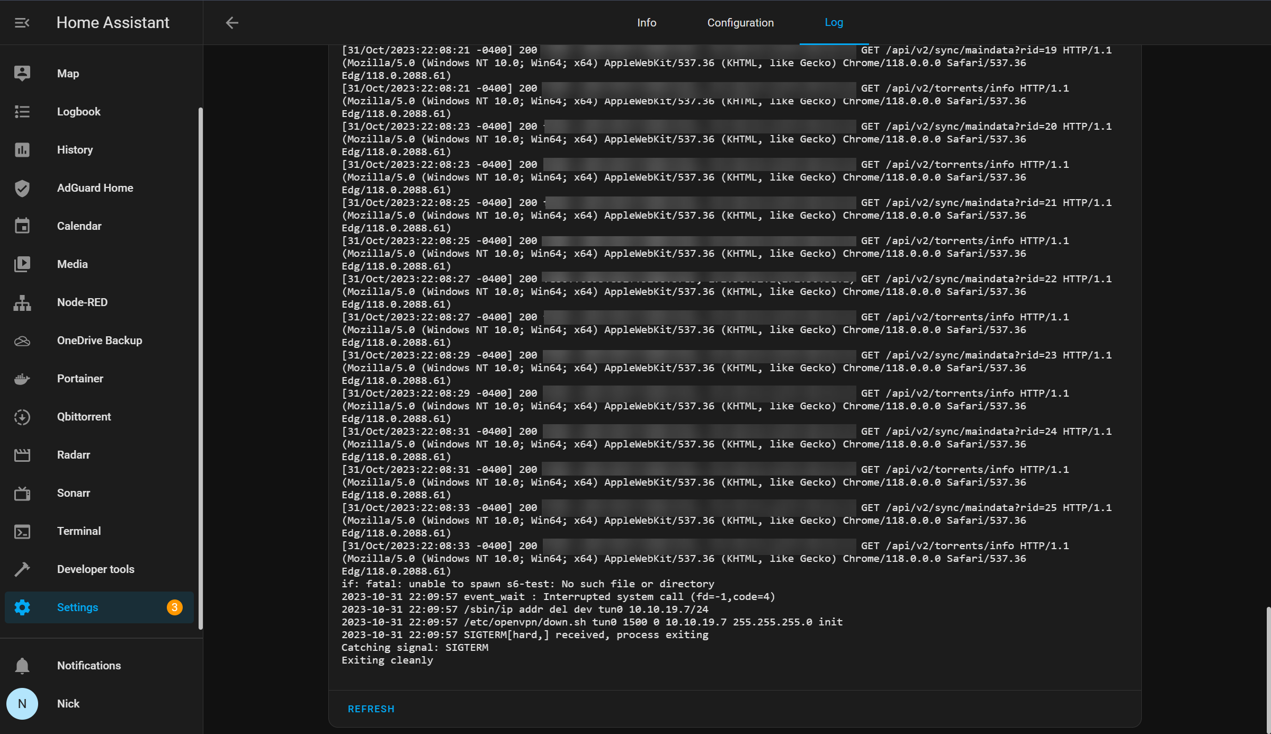1271x734 pixels.
Task: Collapse the sidebar navigation
Action: point(22,22)
